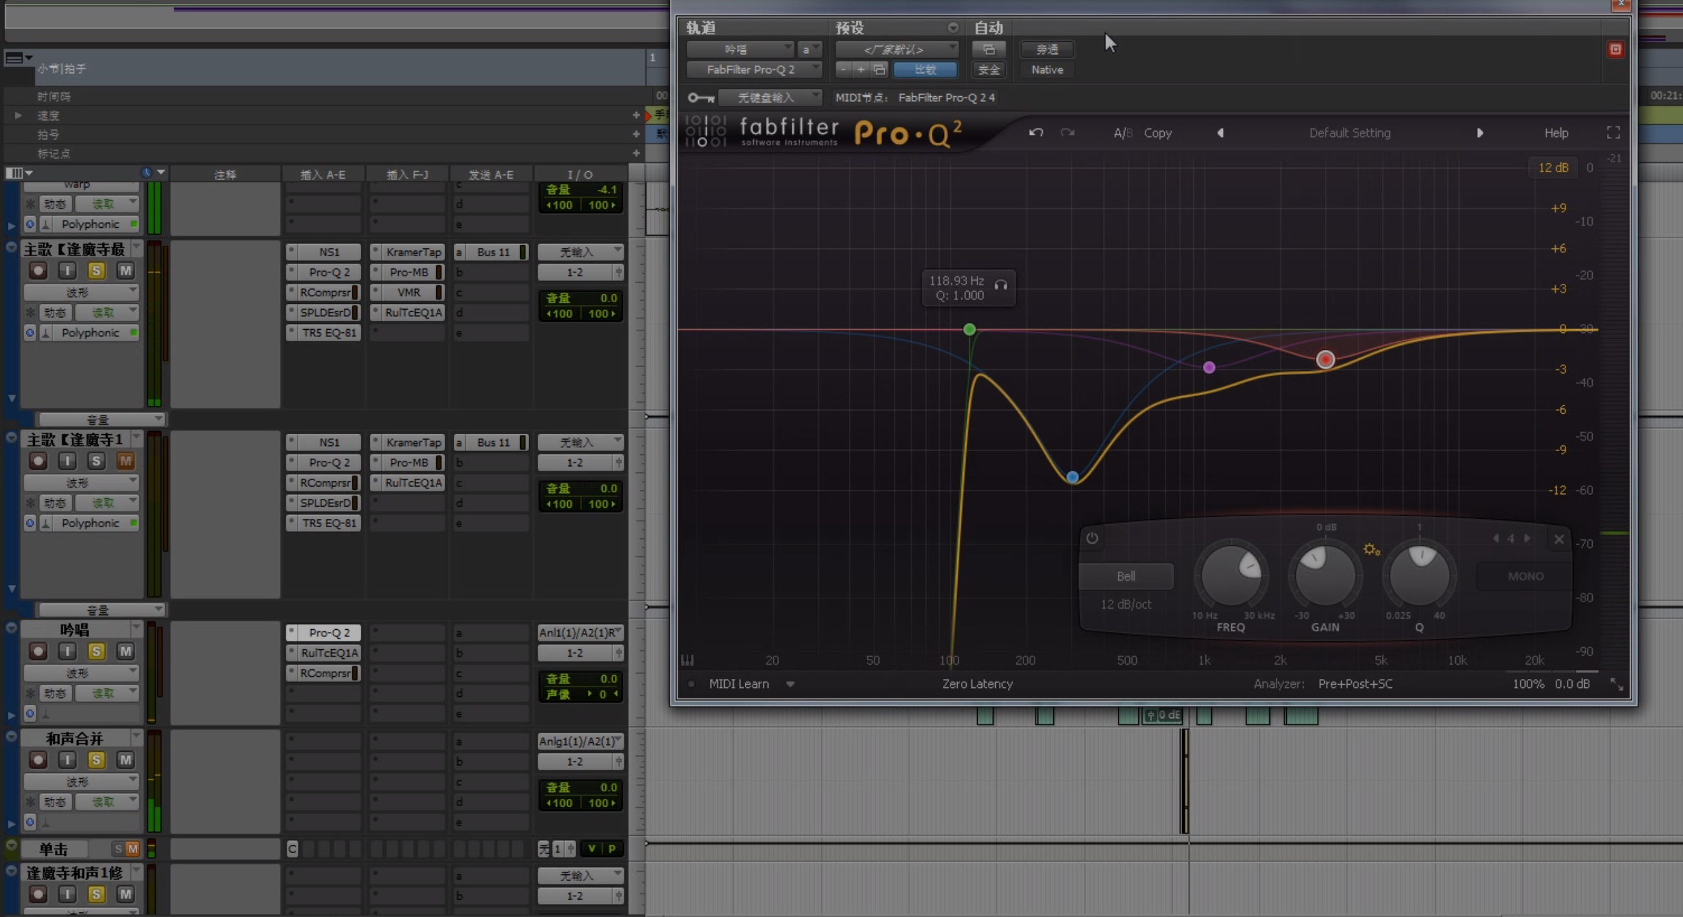Click the band power bypass icon
The width and height of the screenshot is (1683, 917).
(1092, 538)
